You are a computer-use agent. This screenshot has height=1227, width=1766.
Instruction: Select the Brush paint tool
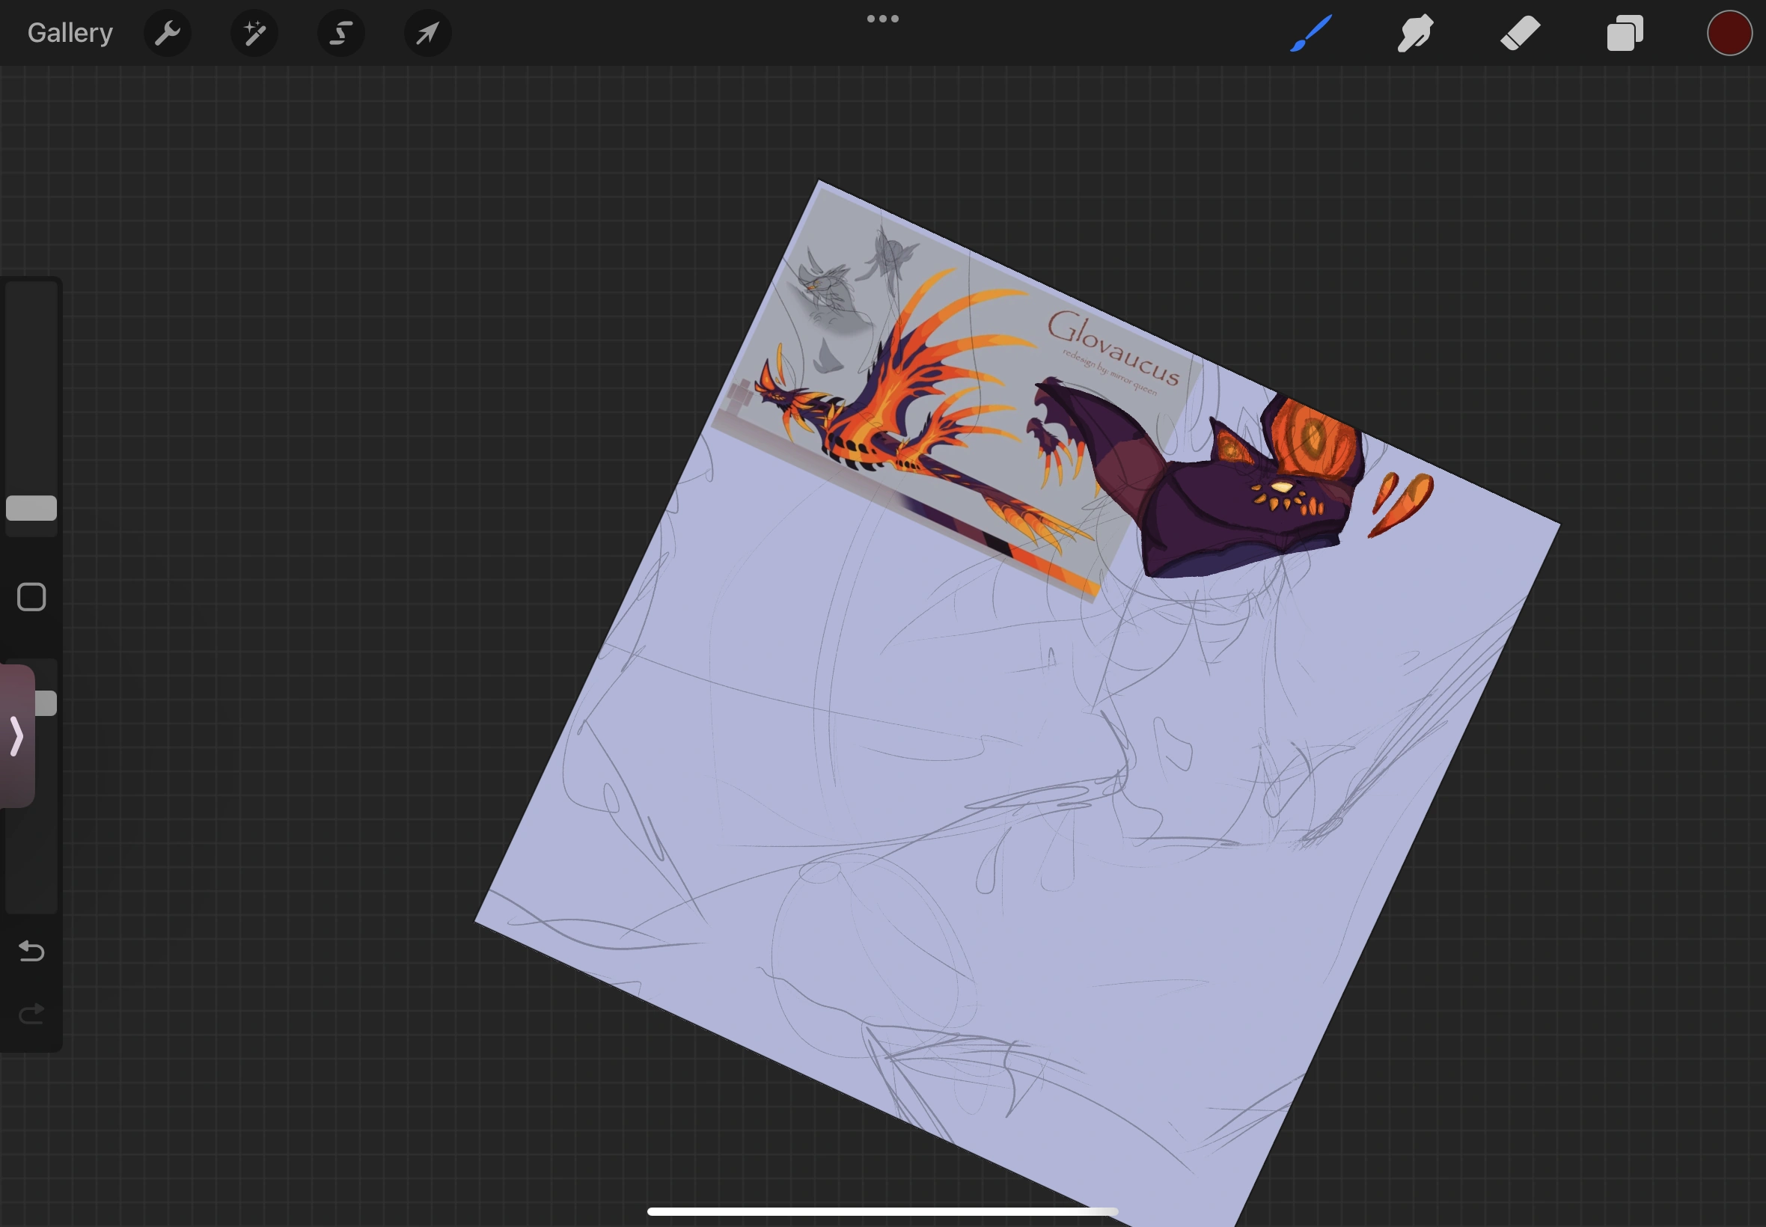click(1312, 33)
